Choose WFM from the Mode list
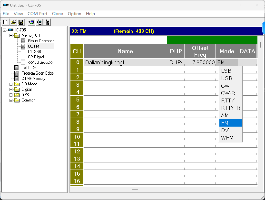Image resolution: width=265 pixels, height=200 pixels. click(231, 138)
